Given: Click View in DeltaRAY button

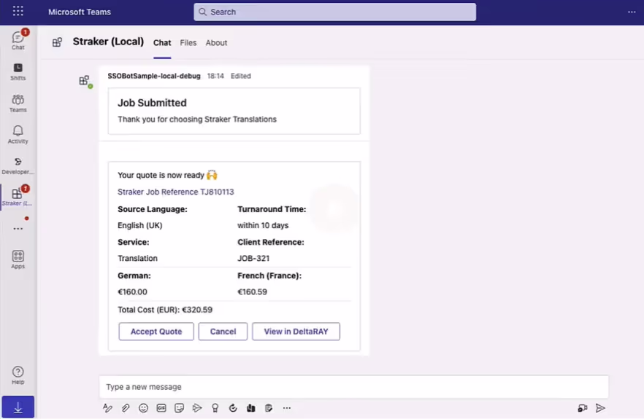Looking at the screenshot, I should click(296, 332).
